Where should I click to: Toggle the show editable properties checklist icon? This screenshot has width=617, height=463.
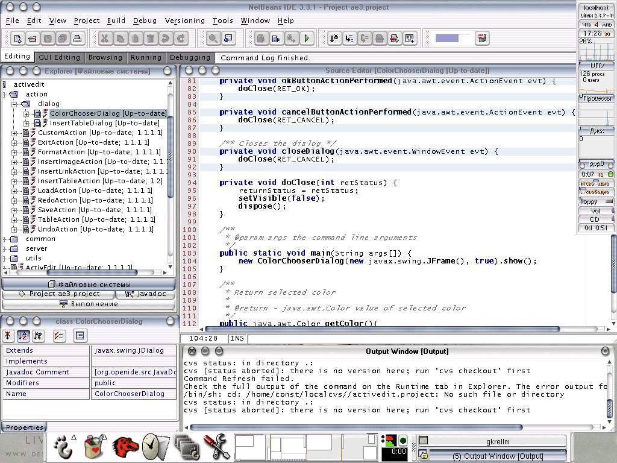tap(59, 336)
